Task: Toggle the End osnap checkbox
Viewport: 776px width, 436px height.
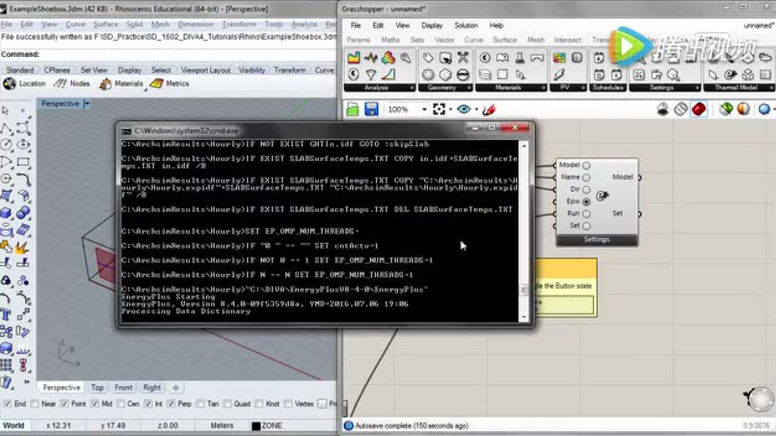Action: click(x=7, y=404)
